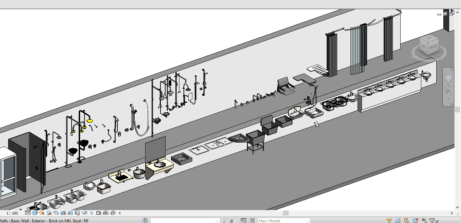This screenshot has height=223, width=461.
Task: Open the Design Options icon in status bar
Action: tap(244, 221)
